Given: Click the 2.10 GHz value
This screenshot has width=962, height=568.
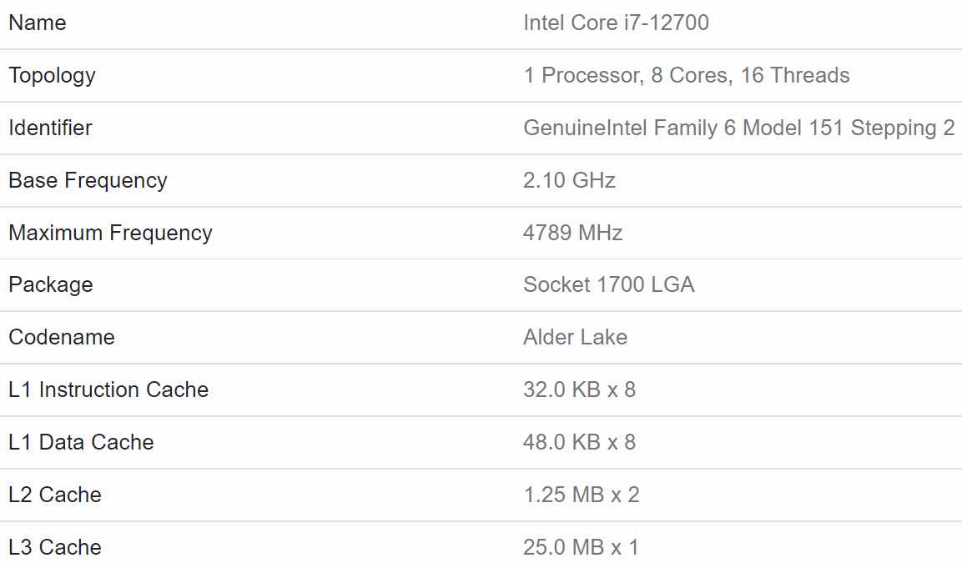Looking at the screenshot, I should [x=569, y=180].
